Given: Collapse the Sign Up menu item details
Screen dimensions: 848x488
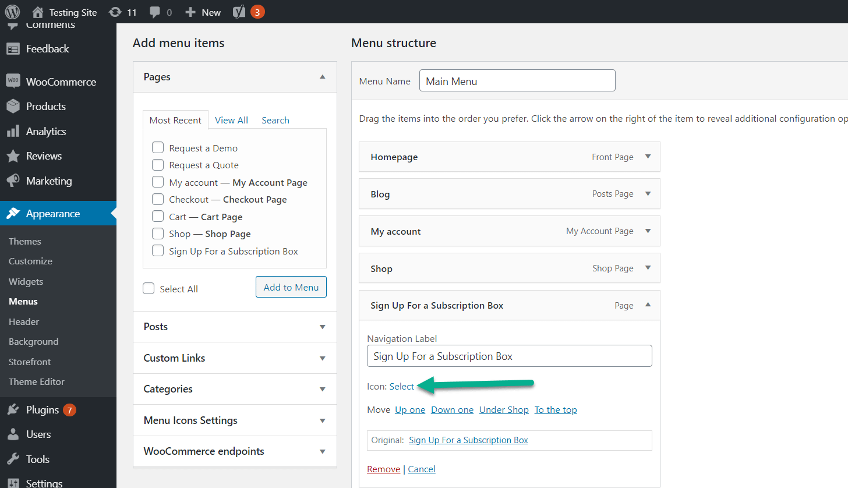Looking at the screenshot, I should pos(648,305).
